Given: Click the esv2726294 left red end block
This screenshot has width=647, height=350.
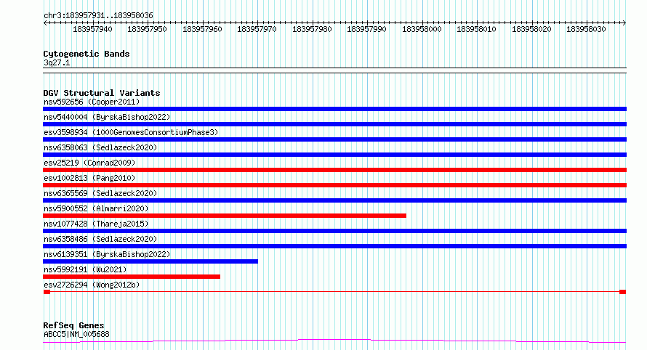Looking at the screenshot, I should point(47,292).
